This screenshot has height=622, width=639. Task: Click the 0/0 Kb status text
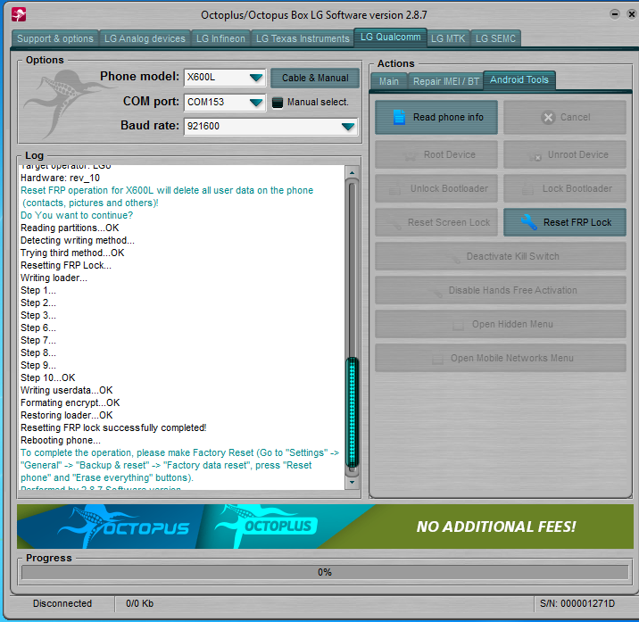[x=140, y=603]
